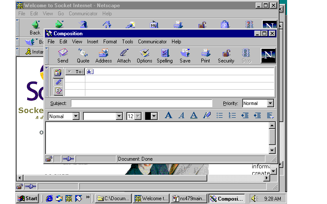Switch to ns479main taskbar button
The width and height of the screenshot is (327, 204).
pos(189,198)
